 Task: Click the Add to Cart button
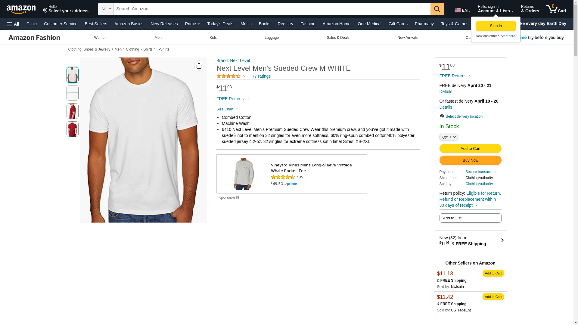click(x=470, y=148)
